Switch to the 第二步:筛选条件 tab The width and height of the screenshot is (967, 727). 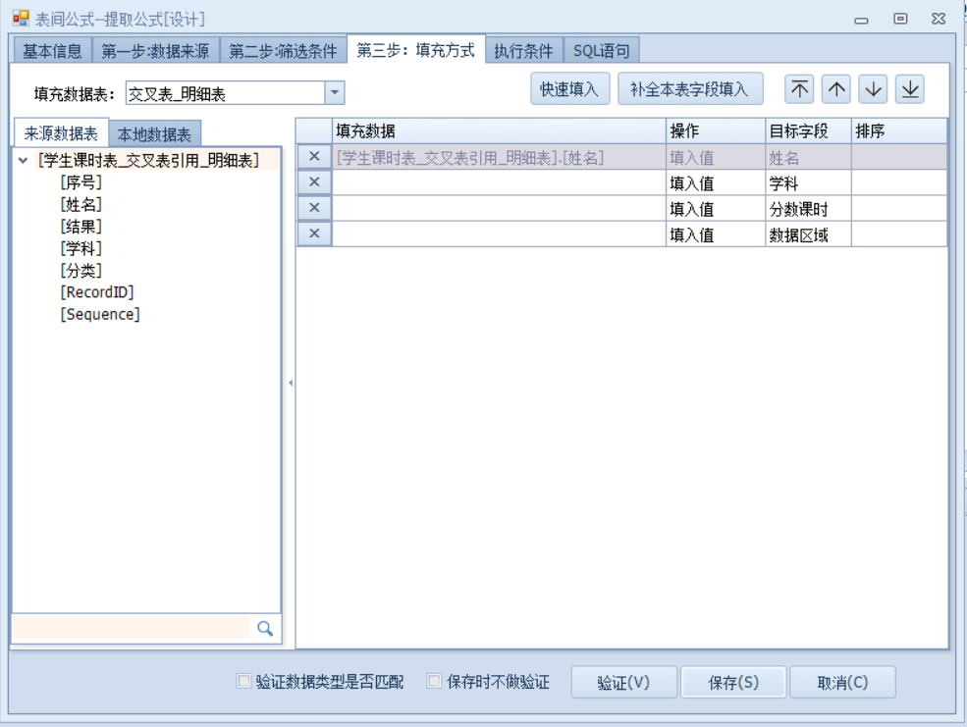[283, 51]
